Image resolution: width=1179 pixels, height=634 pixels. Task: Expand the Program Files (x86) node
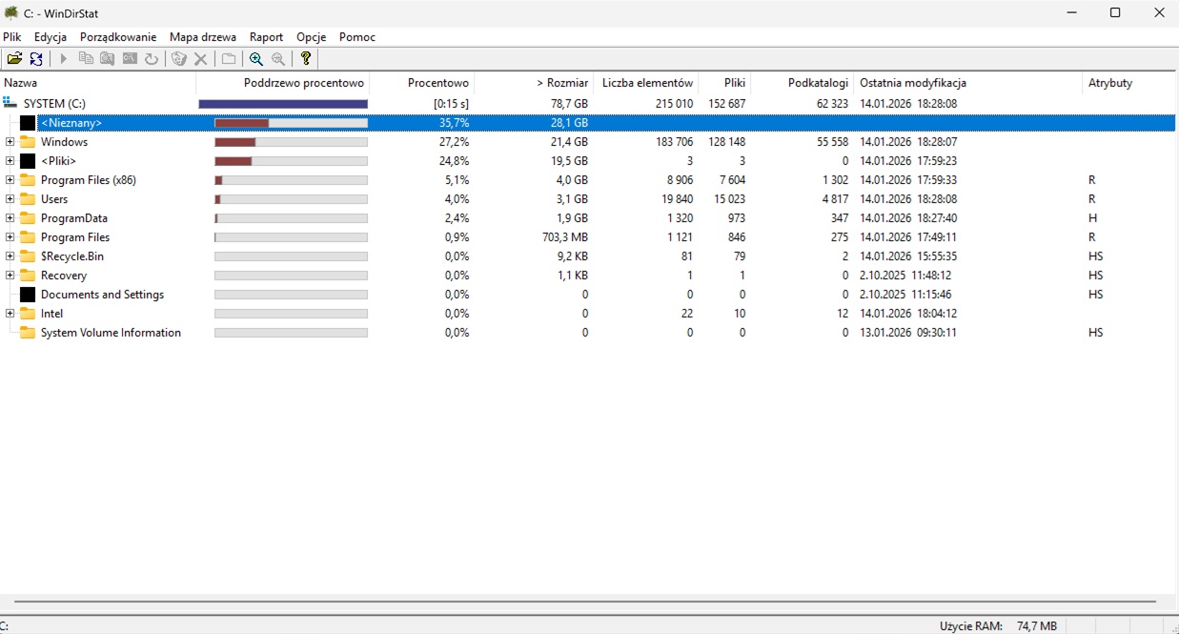point(10,180)
